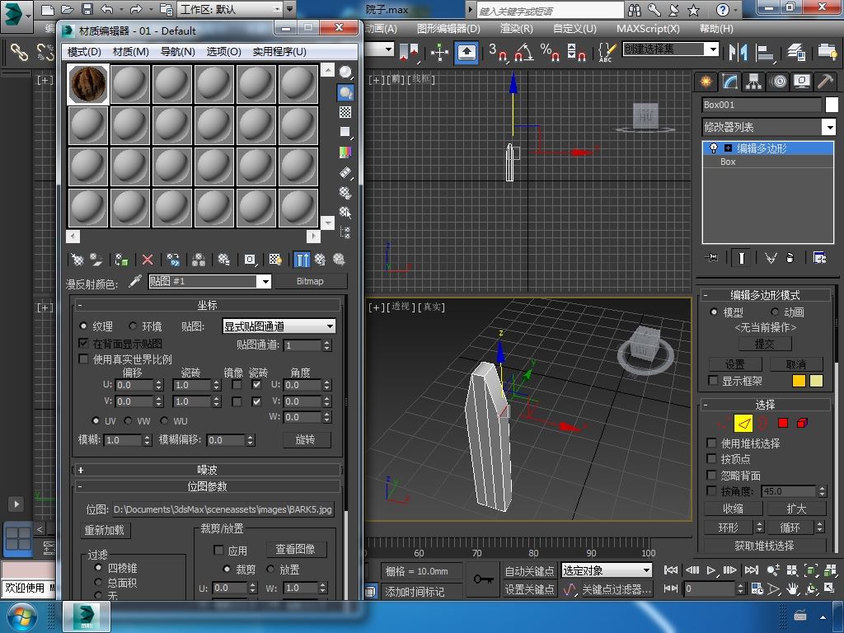Play the animation
The image size is (844, 633).
710,570
